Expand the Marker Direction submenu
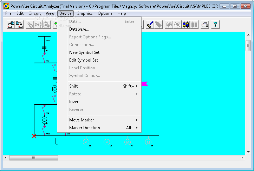Image resolution: width=254 pixels, height=171 pixels. pyautogui.click(x=99, y=128)
